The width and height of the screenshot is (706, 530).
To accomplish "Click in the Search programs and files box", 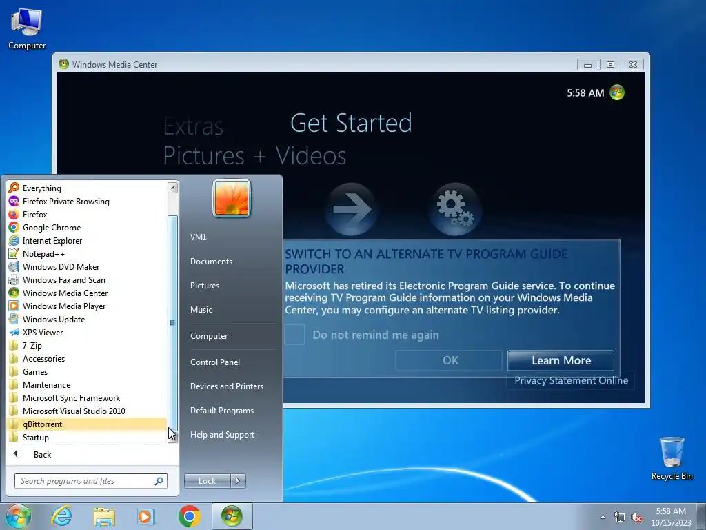I will pyautogui.click(x=90, y=481).
